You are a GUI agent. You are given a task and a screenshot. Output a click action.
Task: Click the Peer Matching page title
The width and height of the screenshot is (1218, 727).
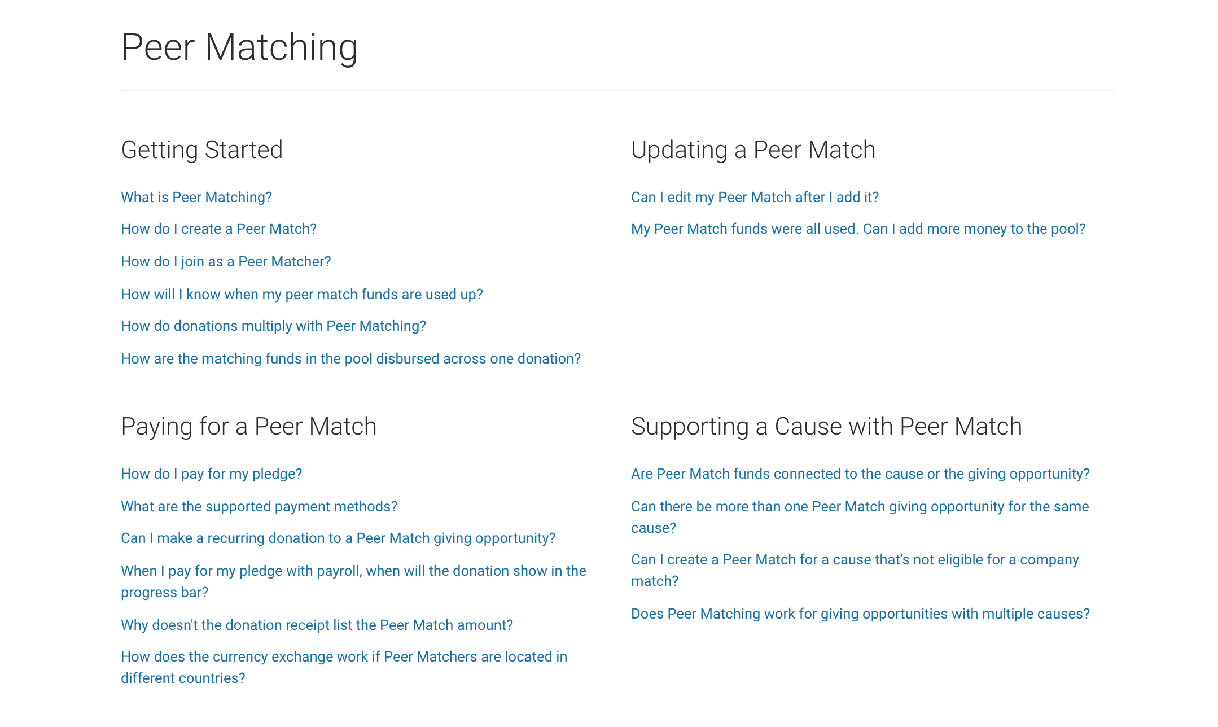[239, 47]
